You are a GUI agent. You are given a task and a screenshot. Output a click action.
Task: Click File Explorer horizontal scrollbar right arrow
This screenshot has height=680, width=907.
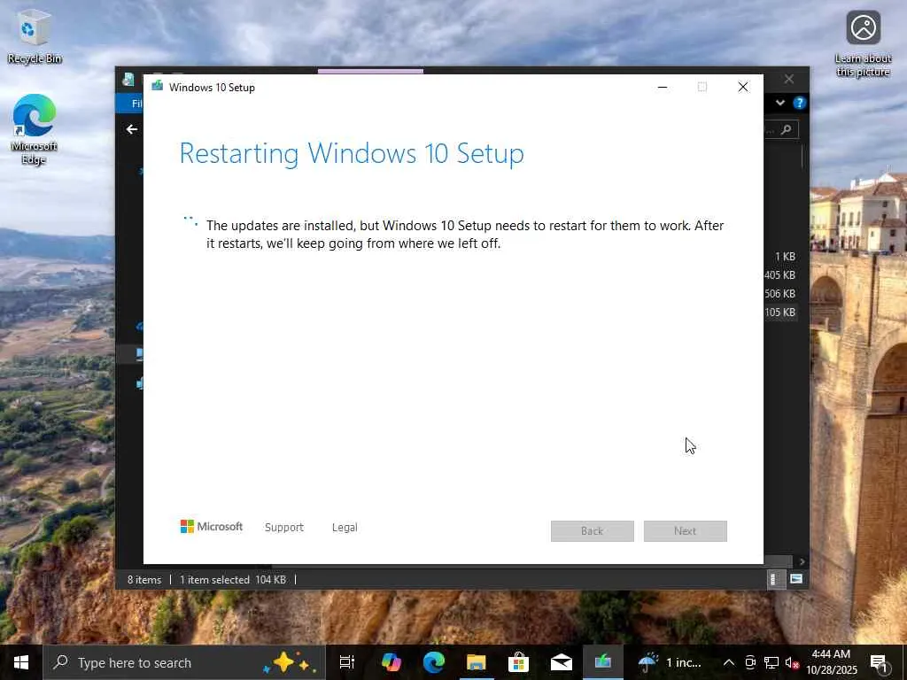pos(802,561)
